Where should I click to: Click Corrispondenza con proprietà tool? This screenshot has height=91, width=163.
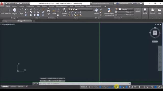[x=109, y=12]
